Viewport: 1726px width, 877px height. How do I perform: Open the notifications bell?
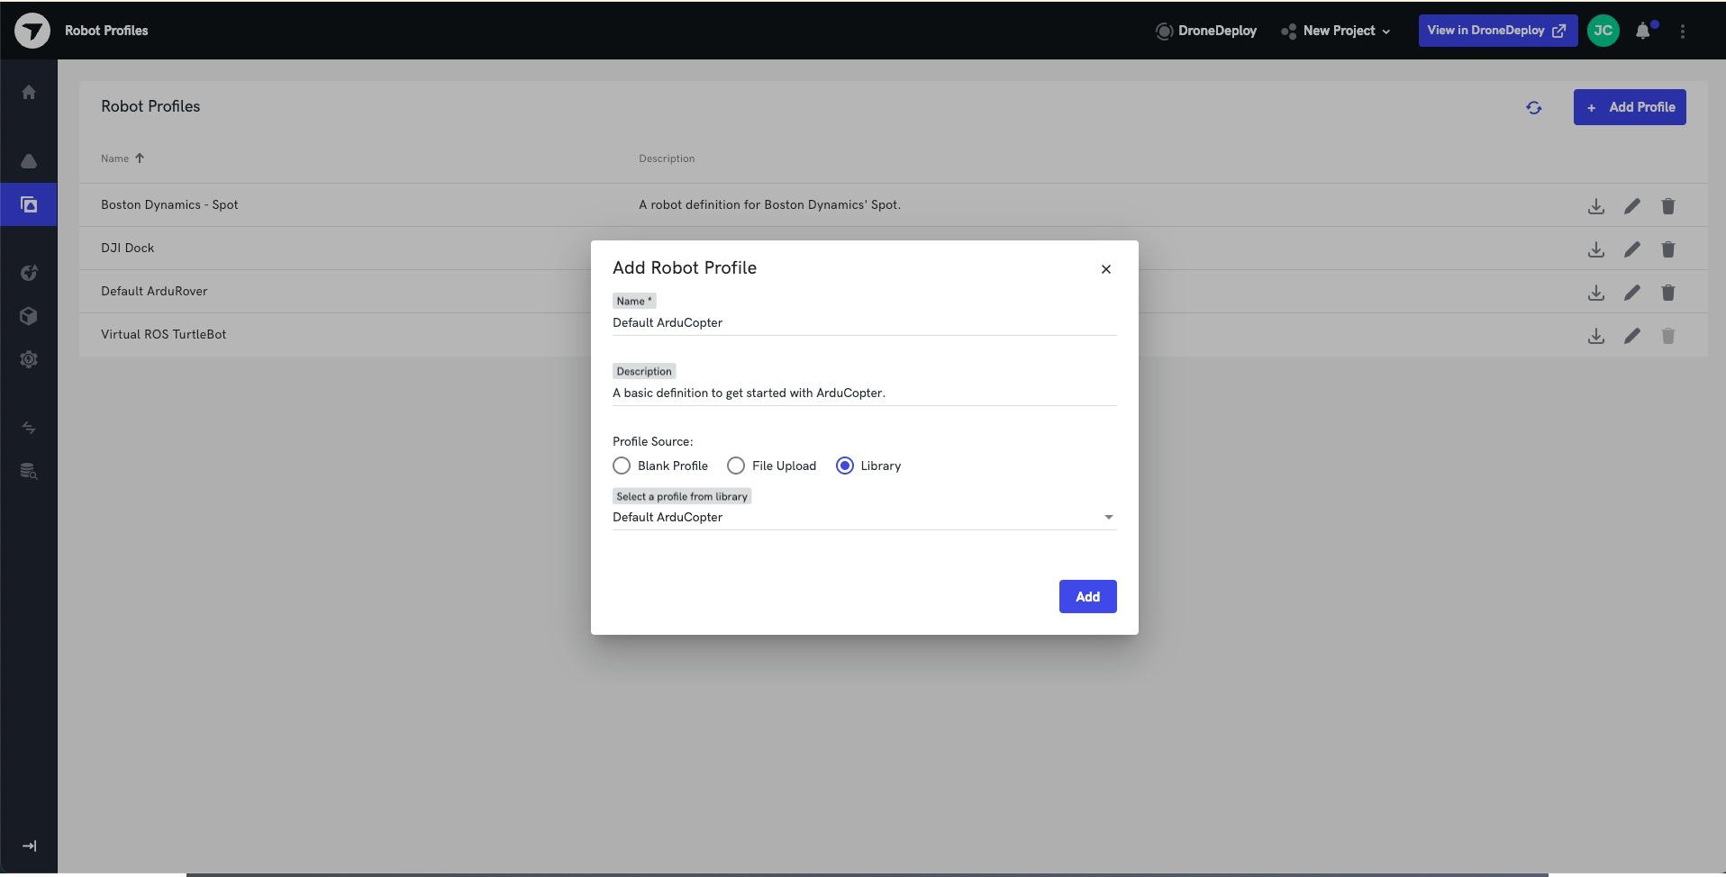tap(1643, 31)
